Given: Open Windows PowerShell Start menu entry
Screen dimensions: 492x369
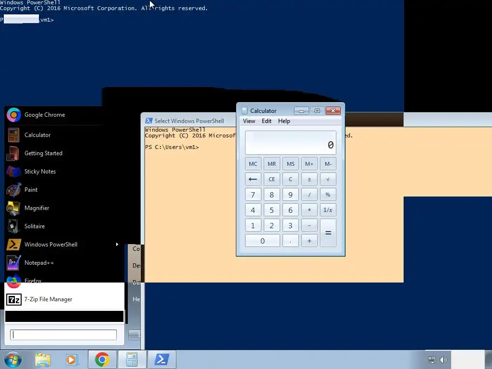Looking at the screenshot, I should 64,245.
